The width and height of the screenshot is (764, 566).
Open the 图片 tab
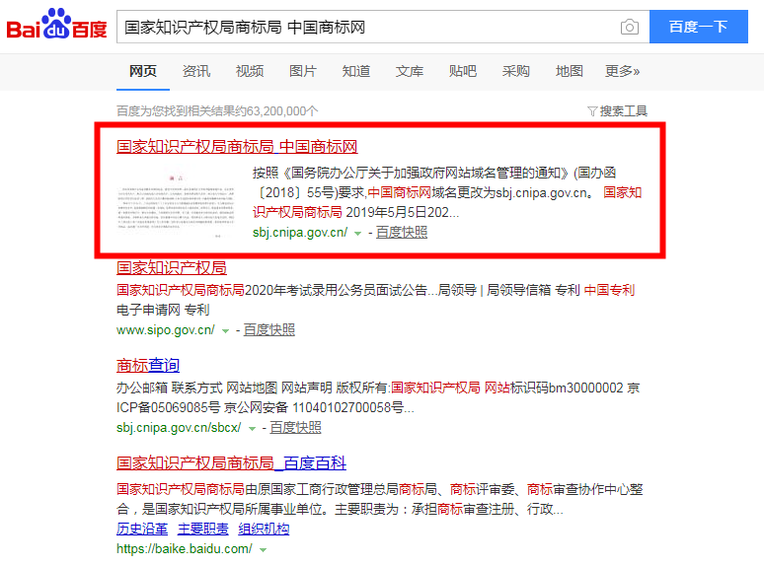coord(303,71)
